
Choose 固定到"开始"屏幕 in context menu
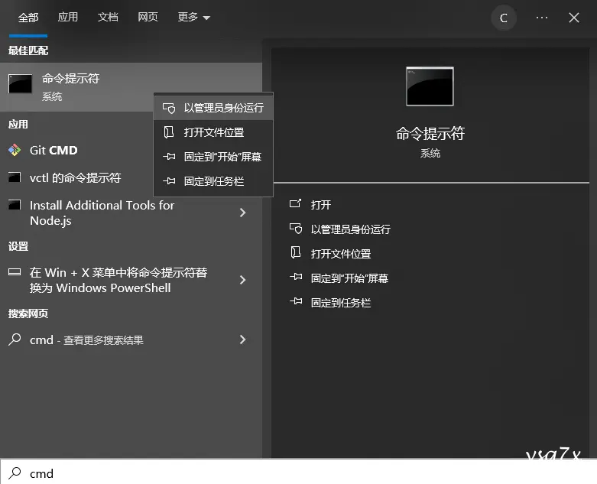click(x=213, y=157)
